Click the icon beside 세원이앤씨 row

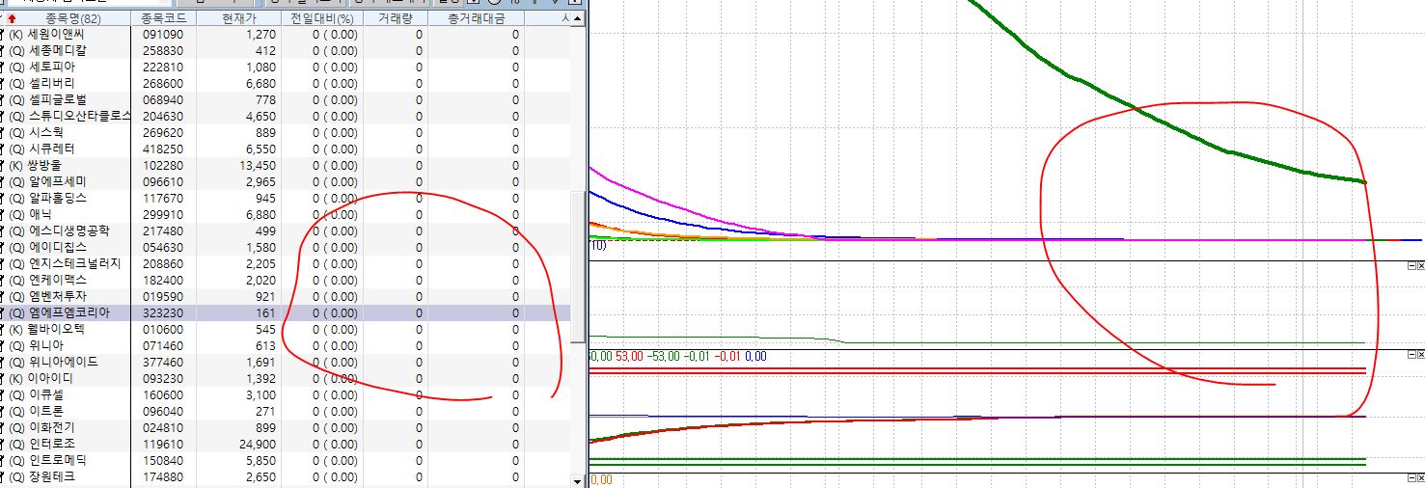pos(3,35)
